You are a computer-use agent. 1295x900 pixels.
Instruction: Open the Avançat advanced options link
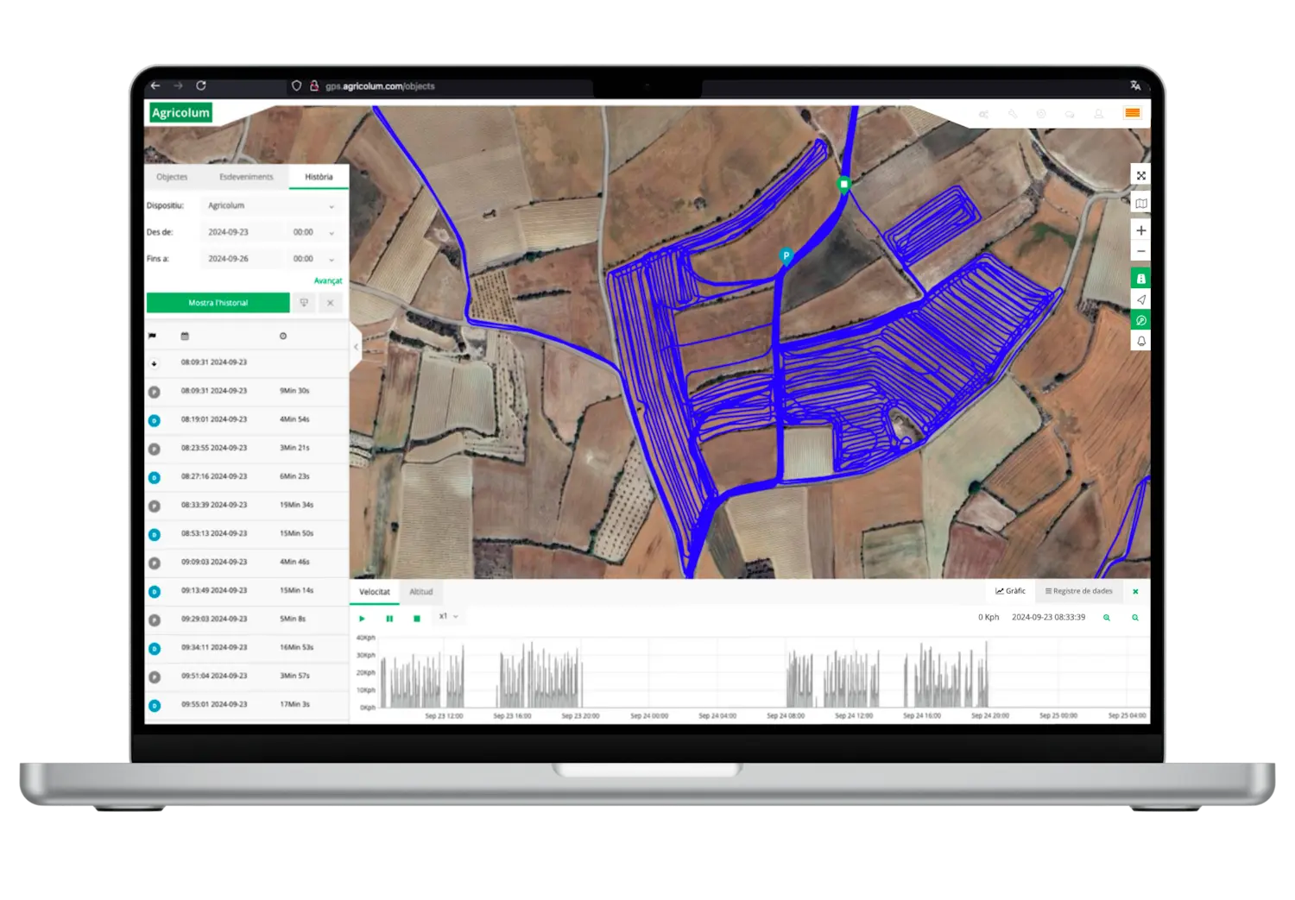click(327, 281)
